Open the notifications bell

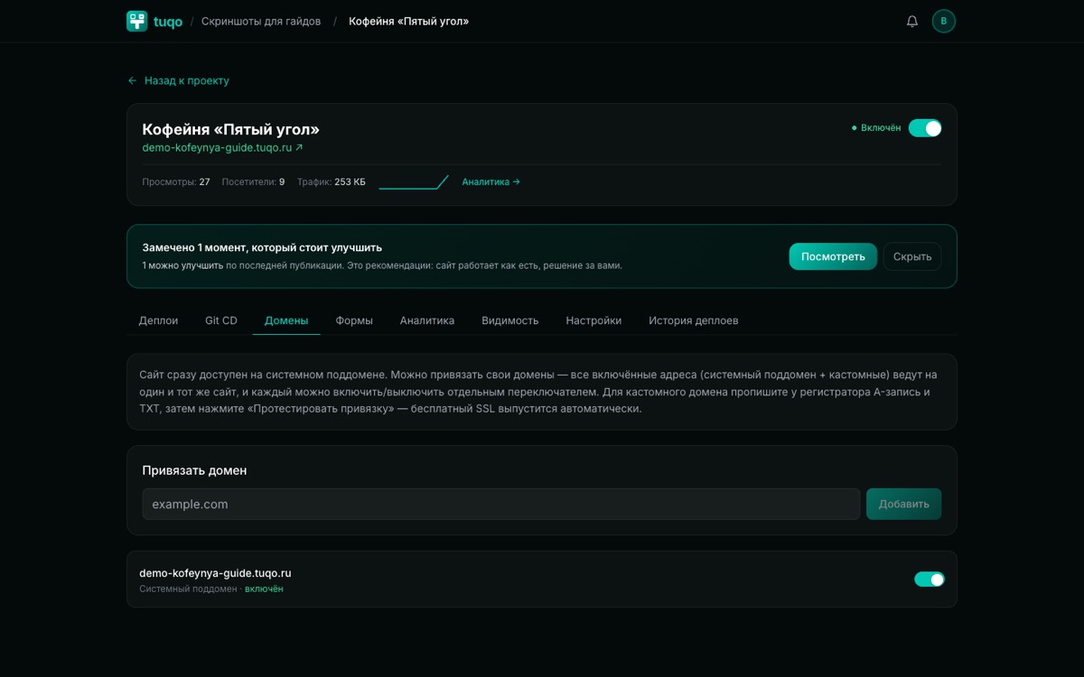point(912,21)
